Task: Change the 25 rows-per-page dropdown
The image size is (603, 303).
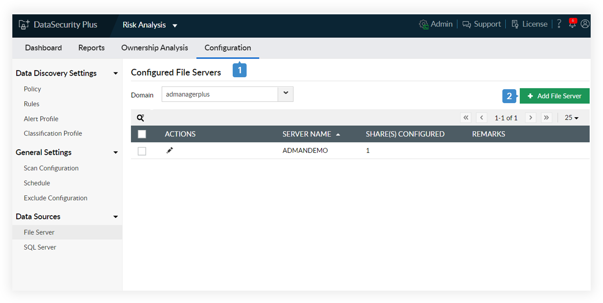Action: (x=572, y=118)
